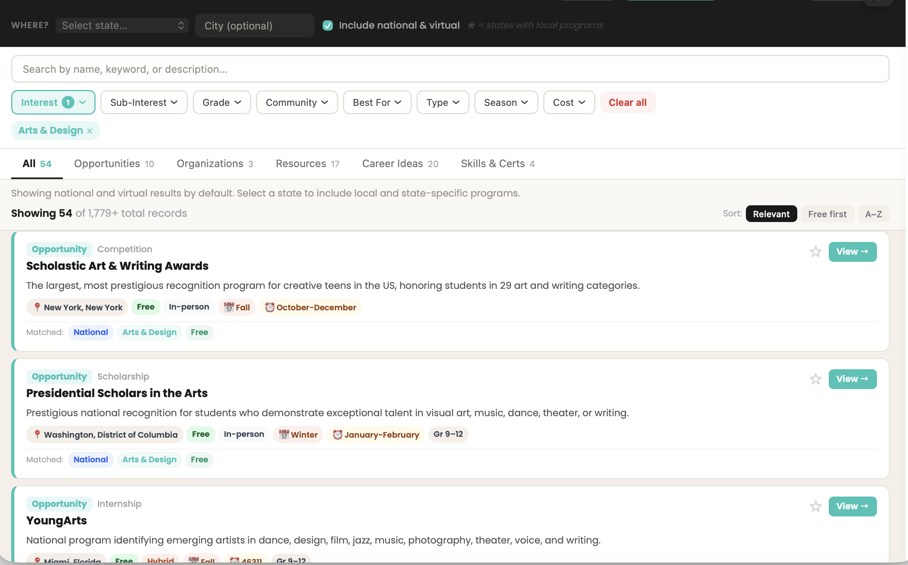Viewport: 908px width, 565px height.
Task: Click the Arts & Design matched tag under Presidential Scholars
Action: click(x=149, y=460)
